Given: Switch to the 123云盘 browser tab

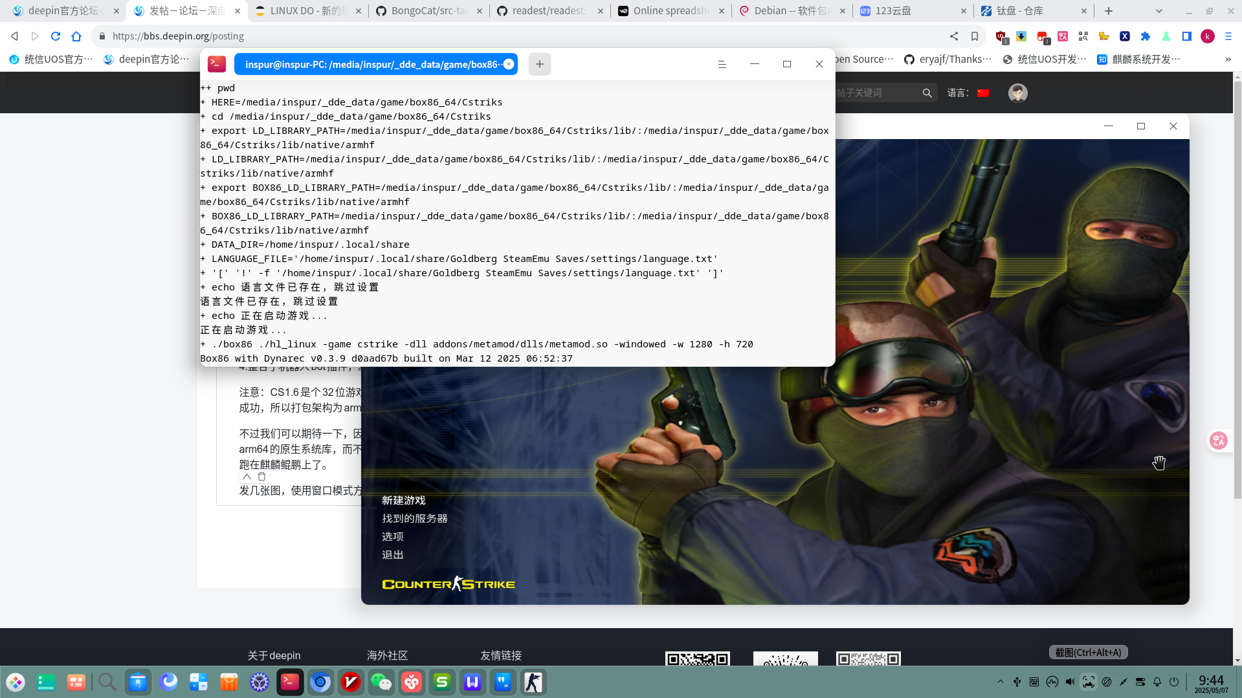Looking at the screenshot, I should [912, 11].
